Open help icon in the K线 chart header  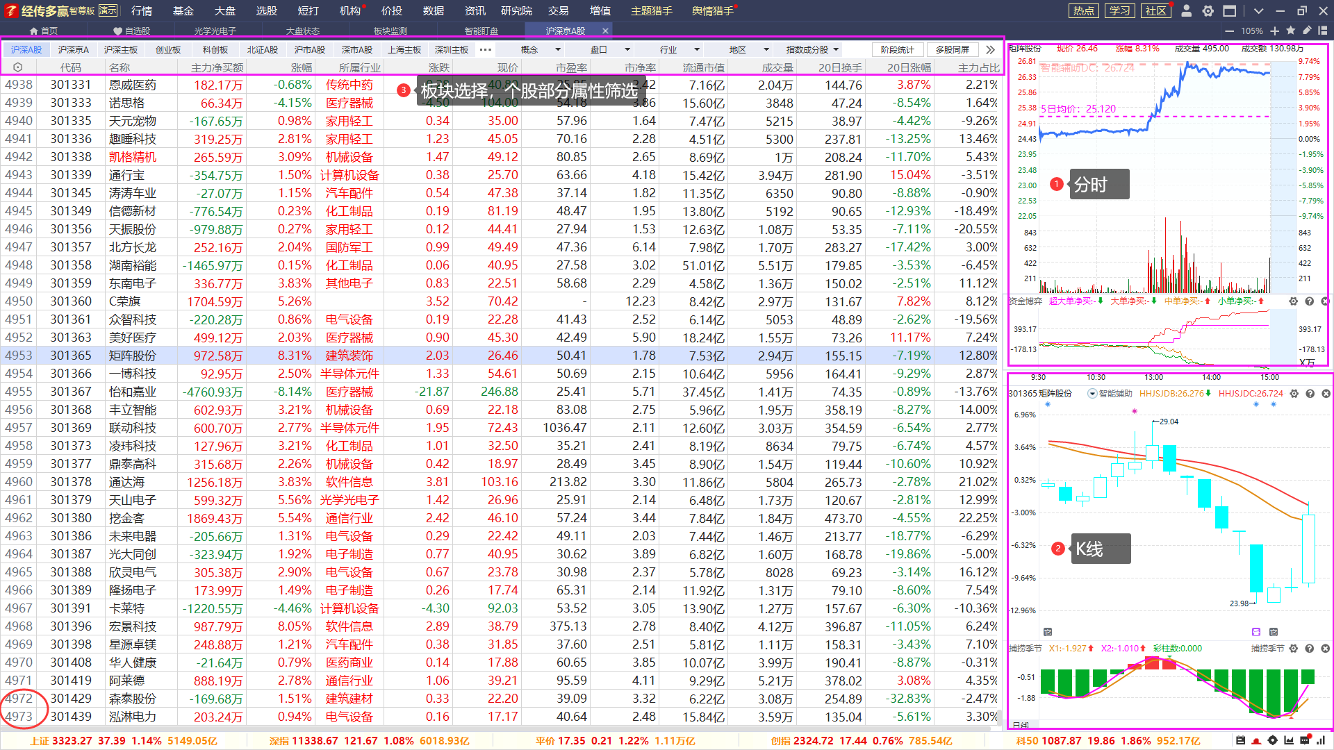coord(1310,394)
